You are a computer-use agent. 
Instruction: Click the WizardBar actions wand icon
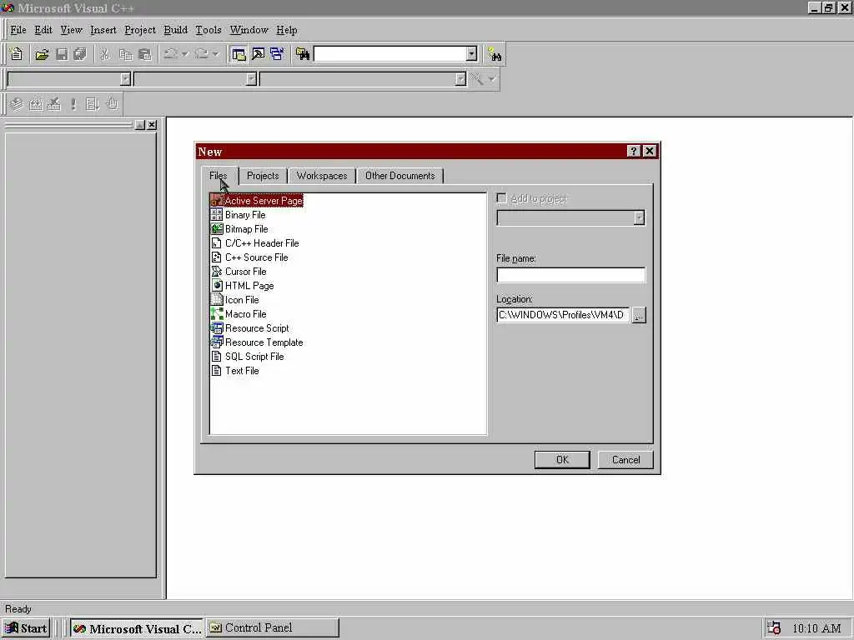[x=478, y=79]
